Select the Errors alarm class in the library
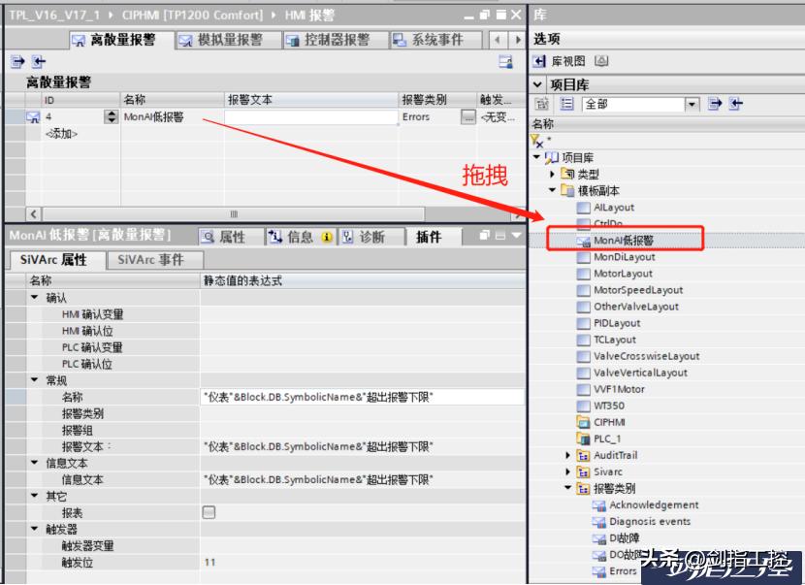The height and width of the screenshot is (585, 805). 626,570
